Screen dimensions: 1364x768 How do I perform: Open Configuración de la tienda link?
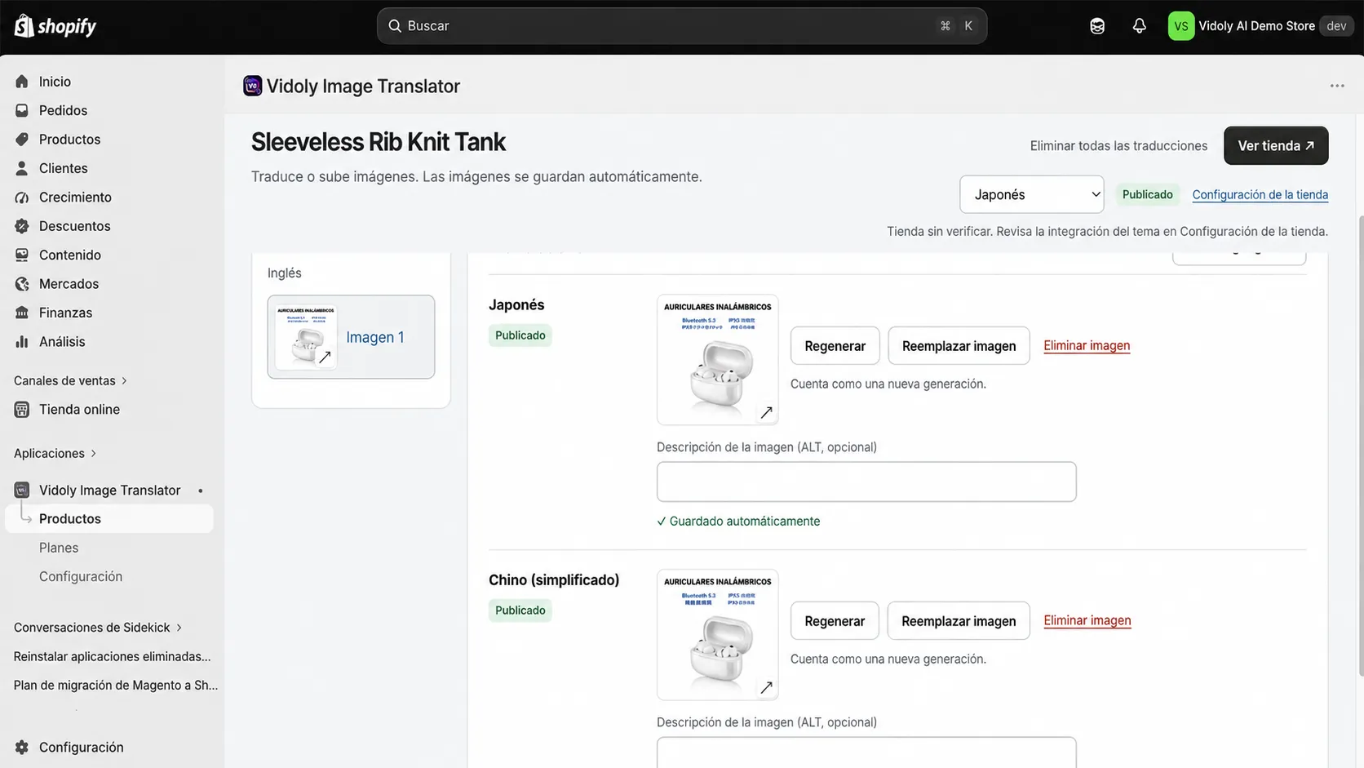tap(1260, 194)
